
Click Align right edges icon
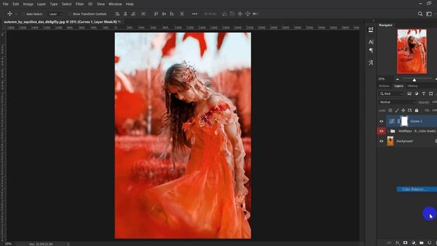(x=133, y=14)
